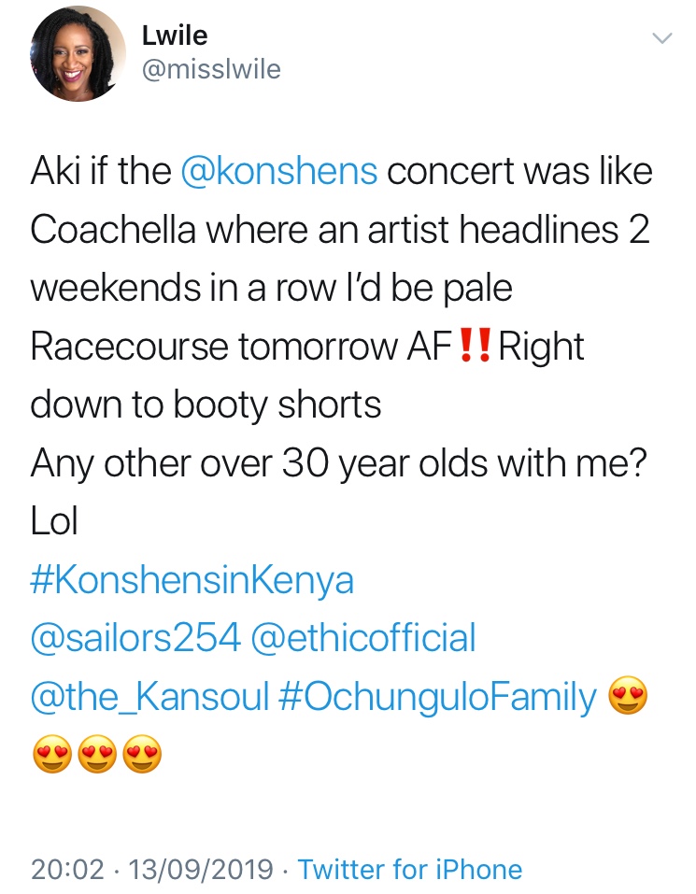Open the #KonshensinKenya hashtag
Viewport: 696px width, 894px height.
[192, 580]
